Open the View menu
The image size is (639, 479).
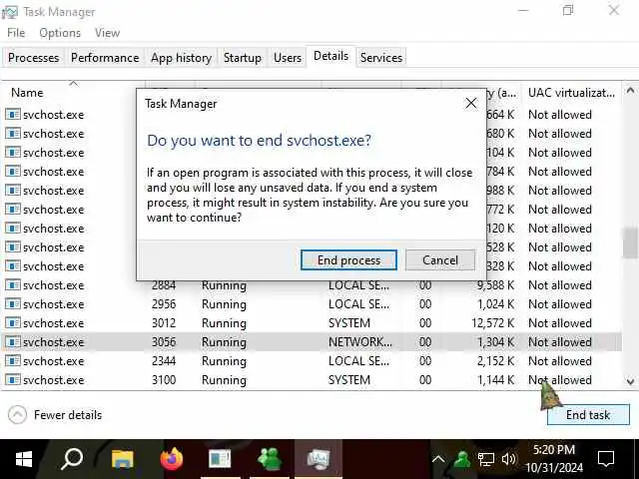coord(107,33)
